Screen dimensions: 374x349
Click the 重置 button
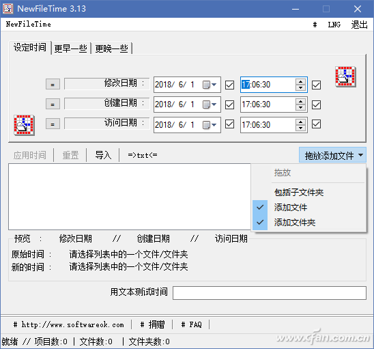(x=70, y=155)
